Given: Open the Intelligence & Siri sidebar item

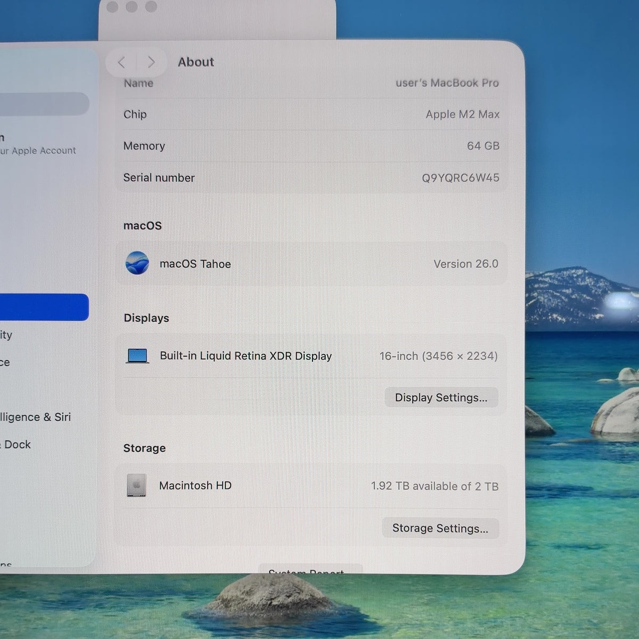Looking at the screenshot, I should (x=36, y=417).
